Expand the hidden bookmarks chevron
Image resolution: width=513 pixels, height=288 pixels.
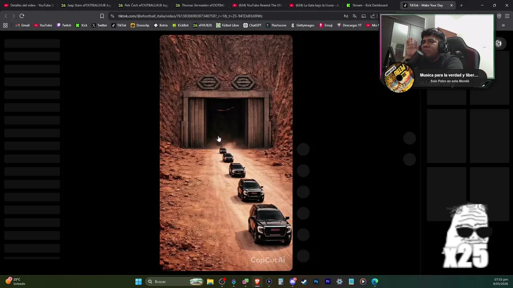pos(503,25)
